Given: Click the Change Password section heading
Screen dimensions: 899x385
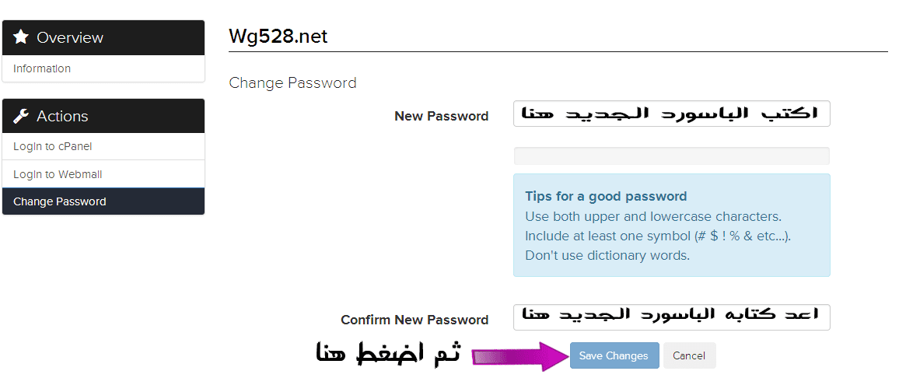Looking at the screenshot, I should [x=292, y=82].
